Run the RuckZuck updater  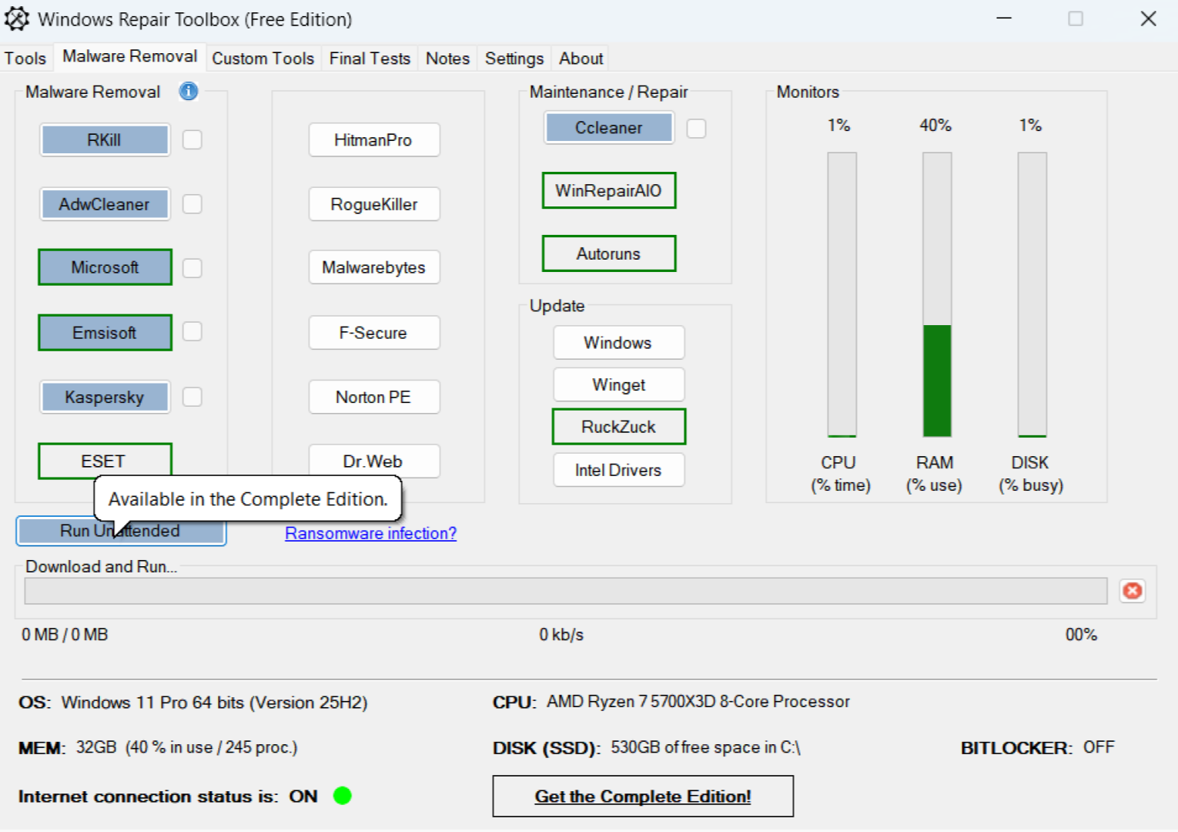pos(618,427)
